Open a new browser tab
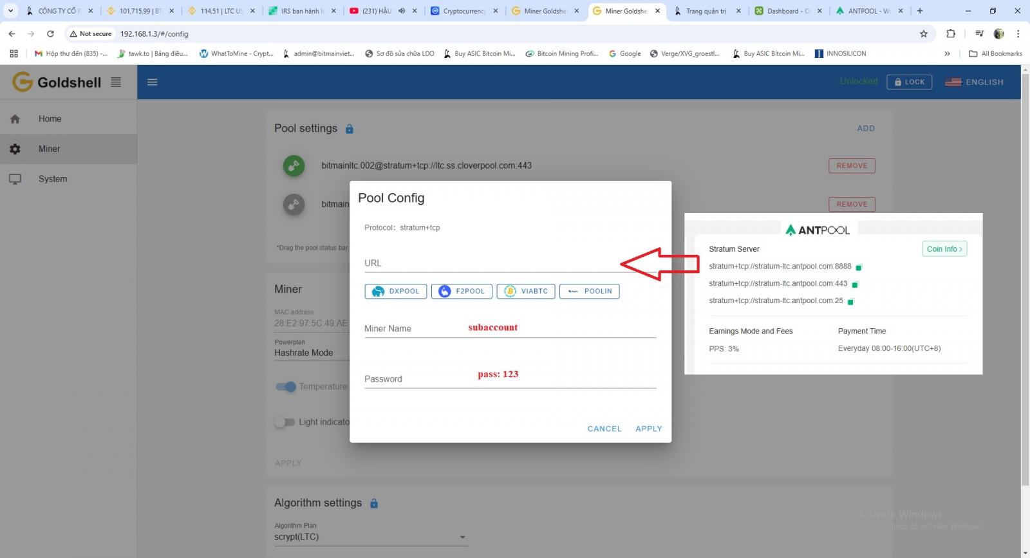Viewport: 1030px width, 558px height. click(x=920, y=11)
